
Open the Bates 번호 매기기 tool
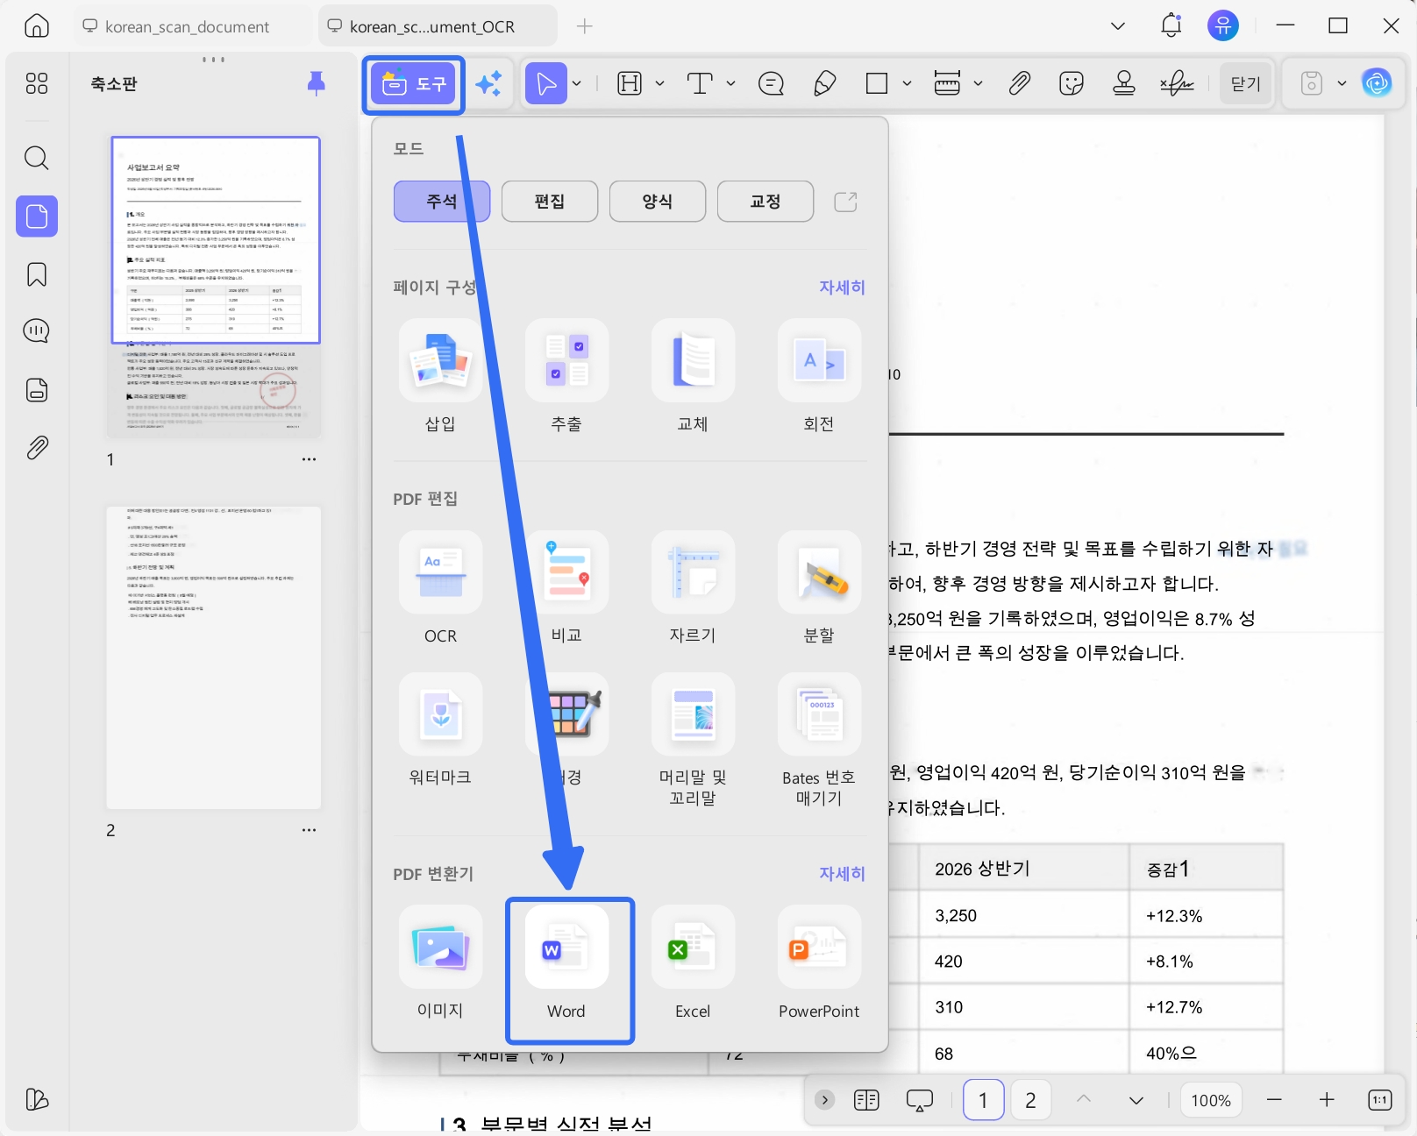[x=819, y=741]
